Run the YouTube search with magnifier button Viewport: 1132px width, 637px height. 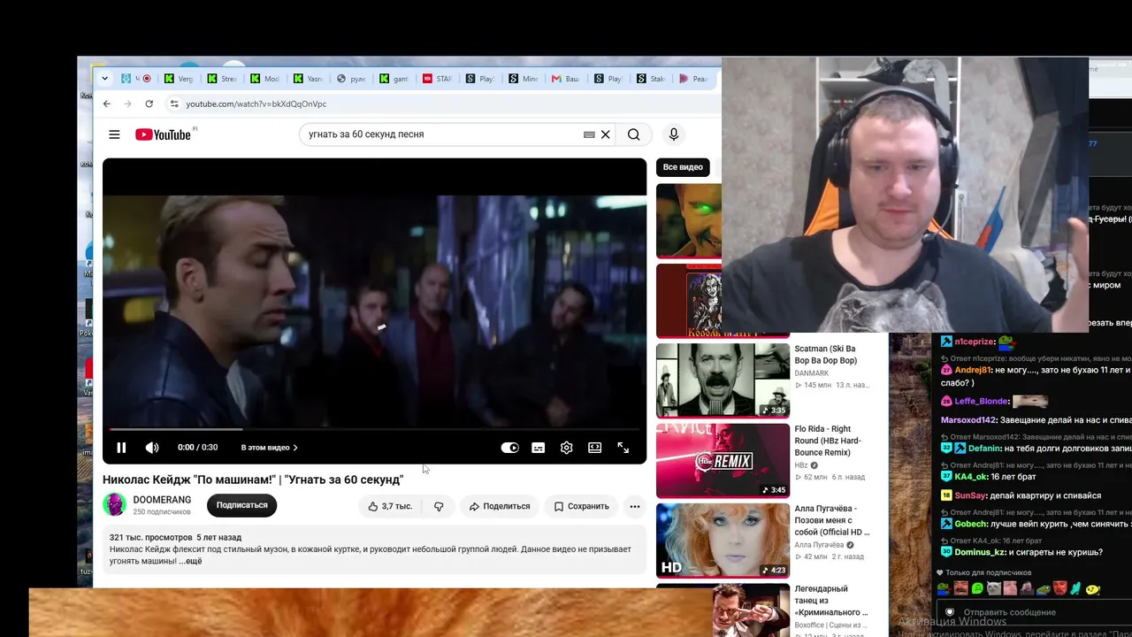pos(634,134)
